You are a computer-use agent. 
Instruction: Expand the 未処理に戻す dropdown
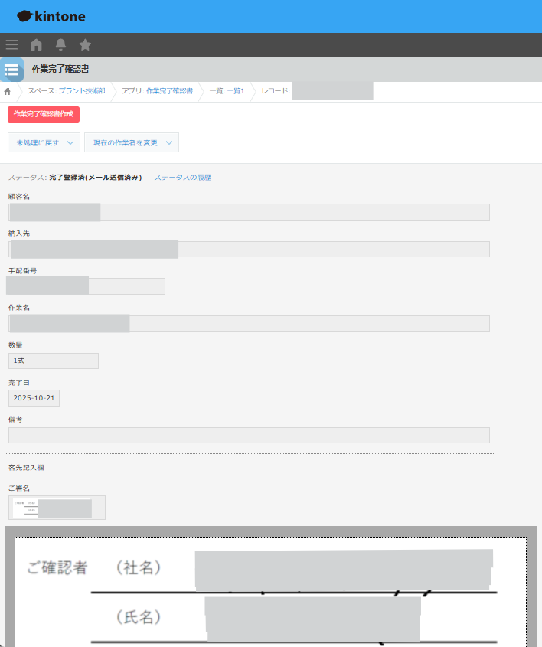pyautogui.click(x=44, y=142)
